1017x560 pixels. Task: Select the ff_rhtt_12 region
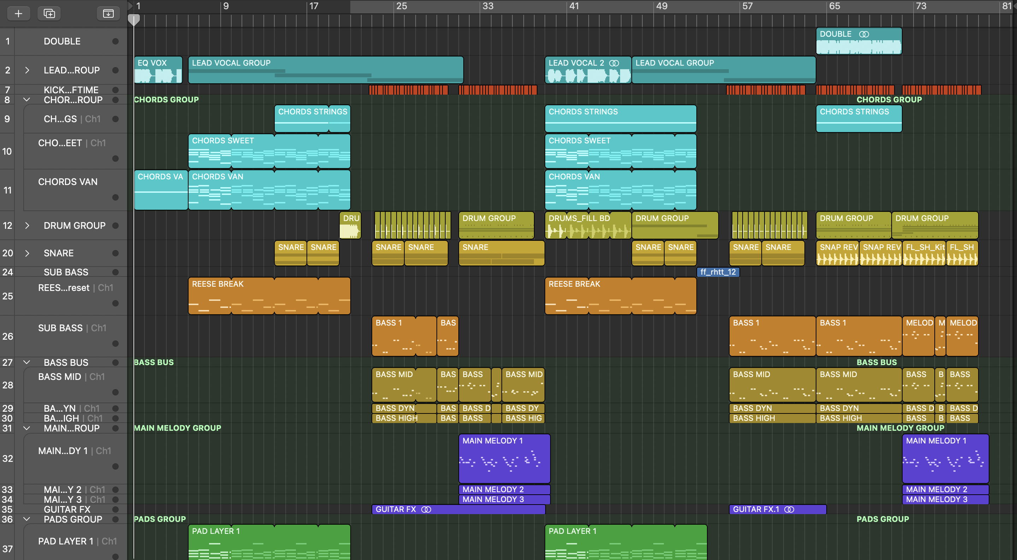tap(718, 272)
